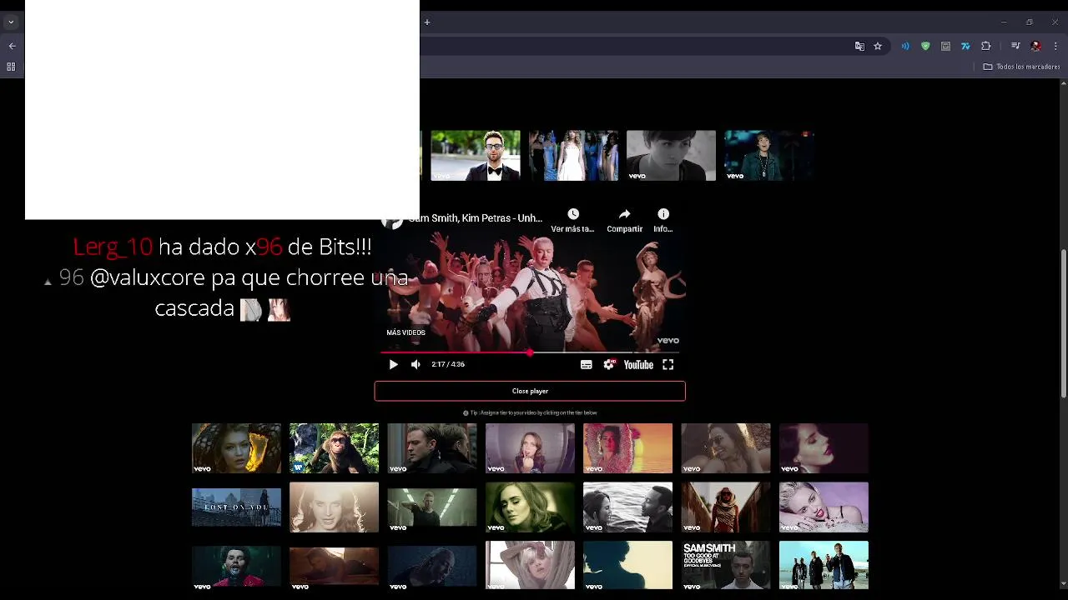Viewport: 1068px width, 600px height.
Task: Select the green-tinted singer portrait thumbnail
Action: click(x=530, y=507)
